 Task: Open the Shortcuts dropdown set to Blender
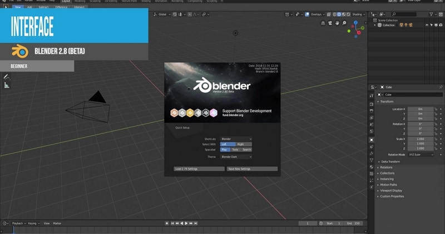coord(236,139)
